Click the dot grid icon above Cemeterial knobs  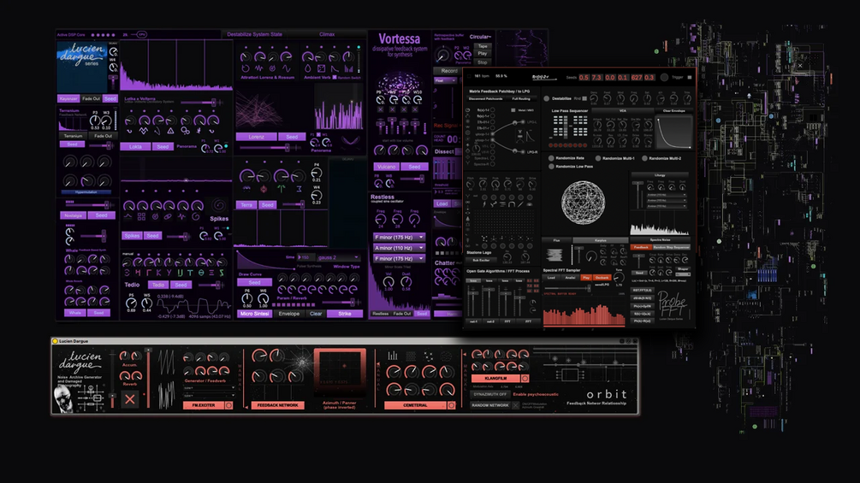tap(411, 356)
